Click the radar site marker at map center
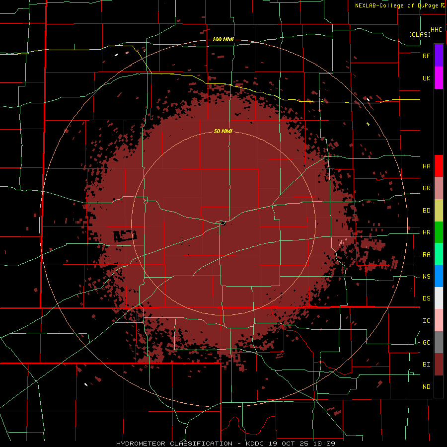 point(223,223)
